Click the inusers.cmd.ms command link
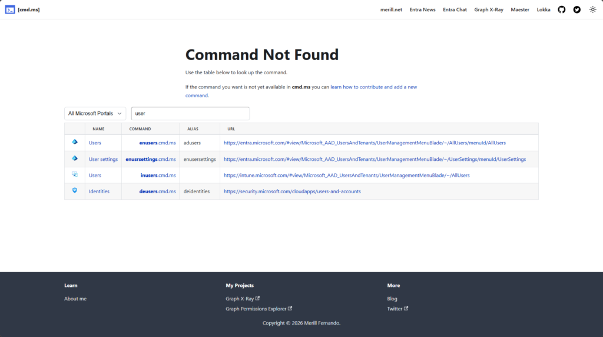Screen dimensions: 603x337 (x=158, y=176)
